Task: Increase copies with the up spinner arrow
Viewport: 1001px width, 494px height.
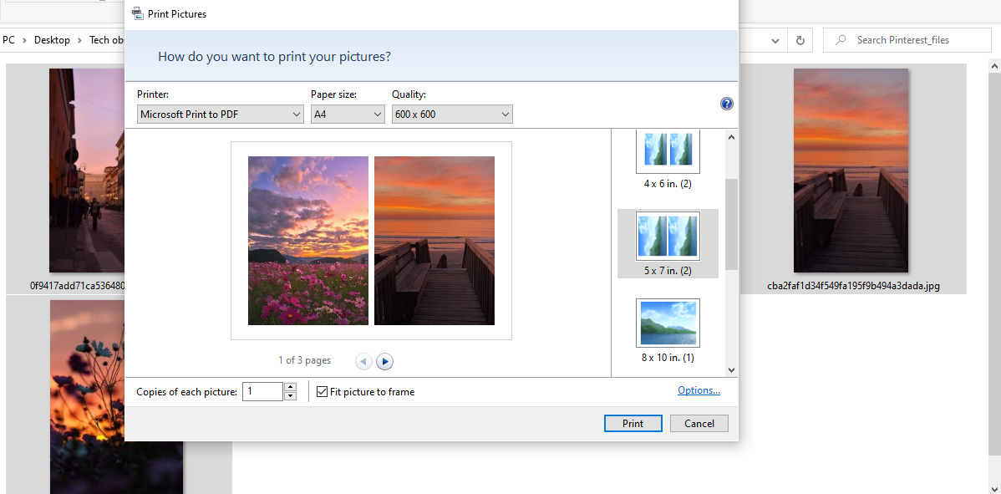Action: coord(290,387)
